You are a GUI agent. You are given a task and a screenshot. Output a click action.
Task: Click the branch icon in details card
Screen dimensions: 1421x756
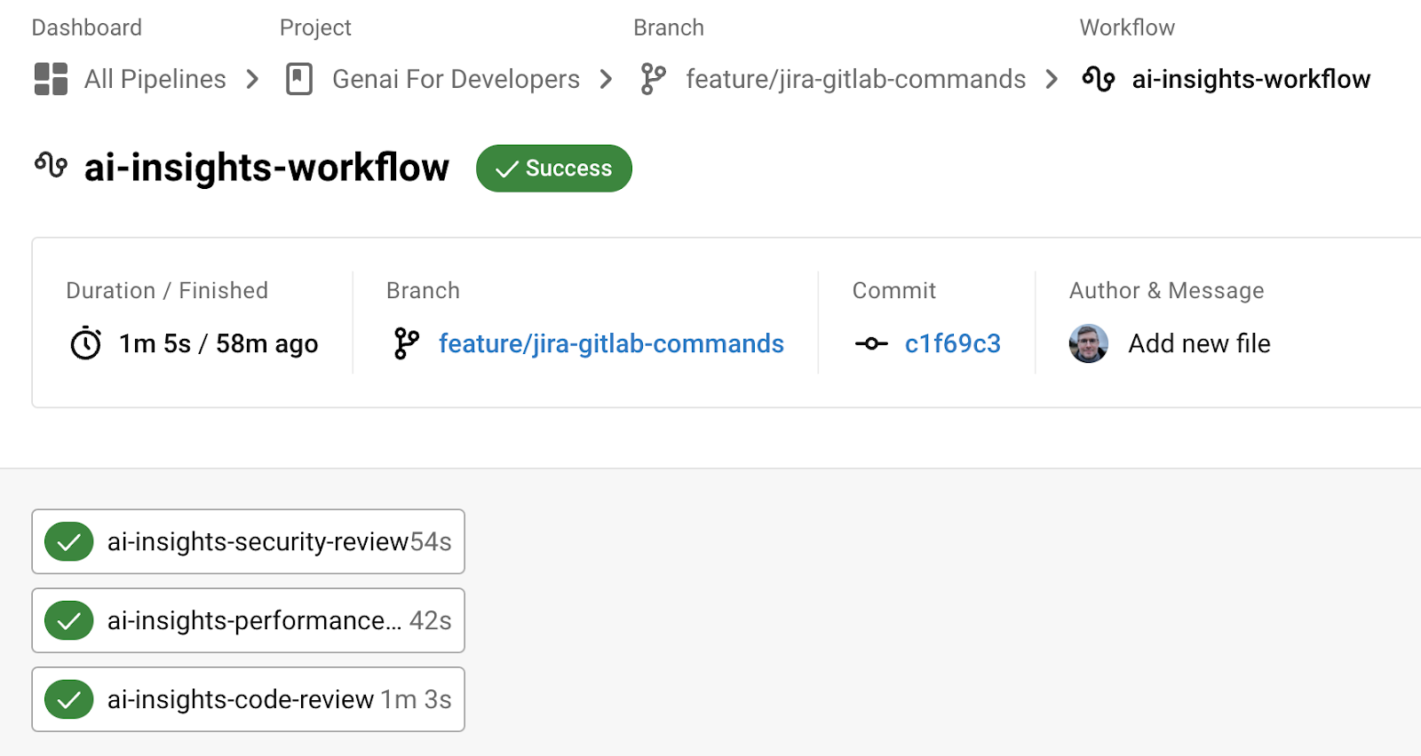click(x=406, y=343)
